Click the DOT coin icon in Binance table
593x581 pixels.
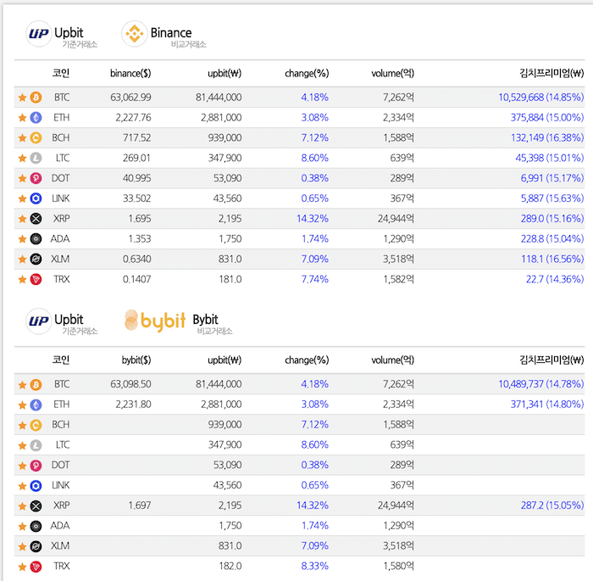tap(36, 178)
